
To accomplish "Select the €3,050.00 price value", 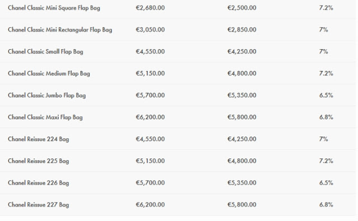I will pyautogui.click(x=150, y=30).
